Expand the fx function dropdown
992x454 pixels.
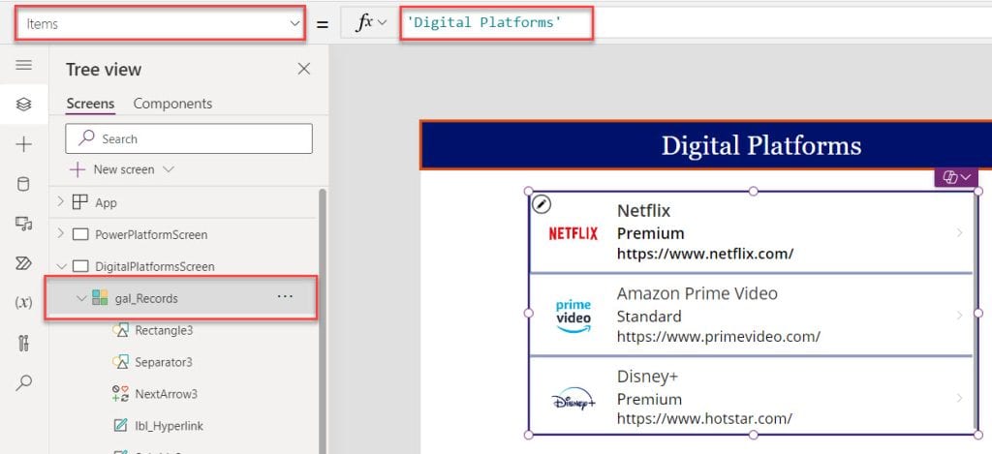pos(382,23)
